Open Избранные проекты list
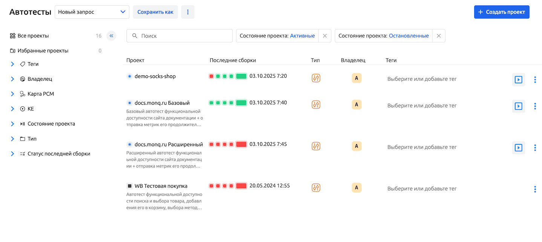 tap(43, 51)
